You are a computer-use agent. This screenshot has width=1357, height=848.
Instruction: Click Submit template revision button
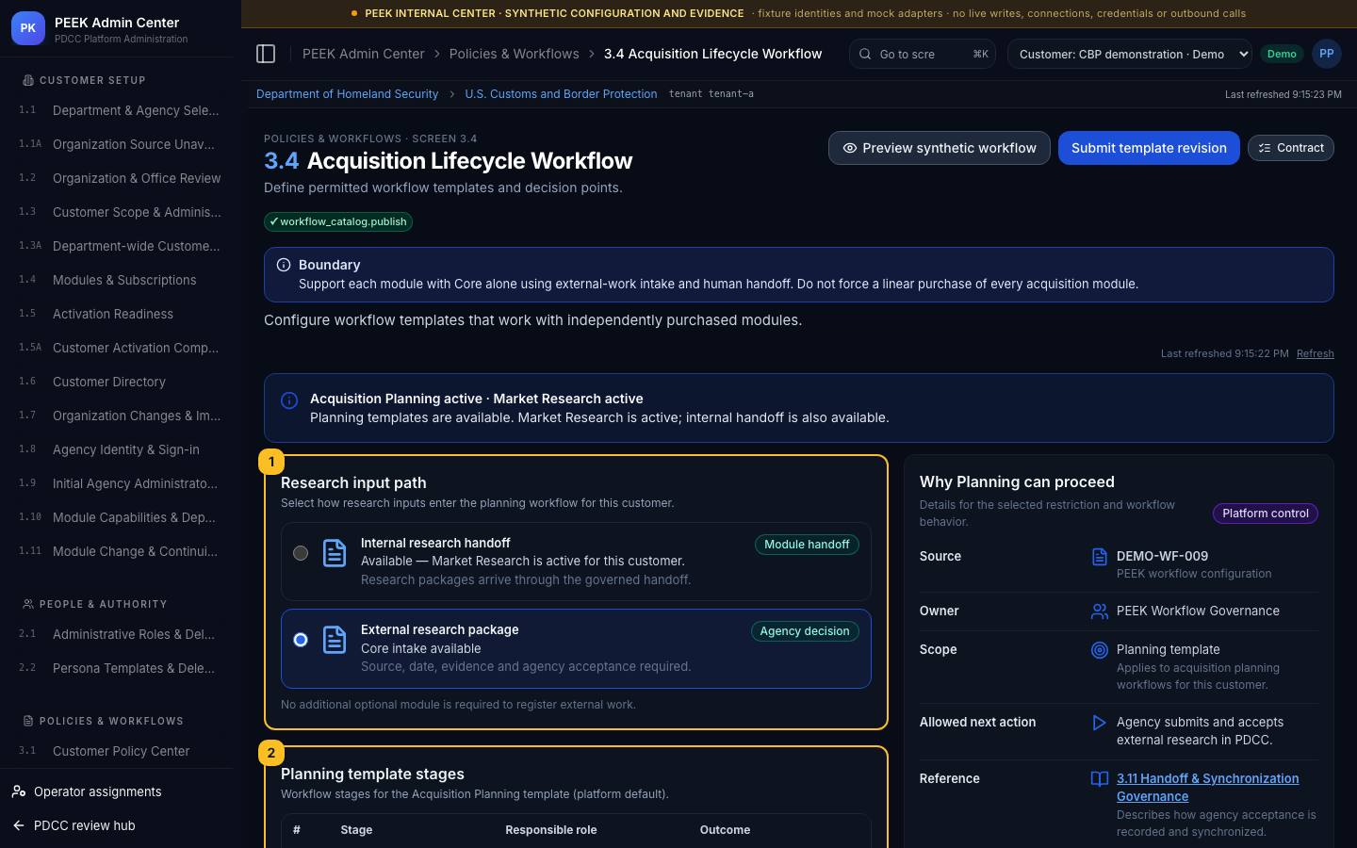pyautogui.click(x=1149, y=148)
